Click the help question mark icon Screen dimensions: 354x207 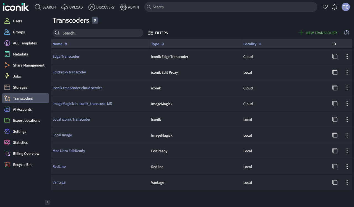[347, 33]
